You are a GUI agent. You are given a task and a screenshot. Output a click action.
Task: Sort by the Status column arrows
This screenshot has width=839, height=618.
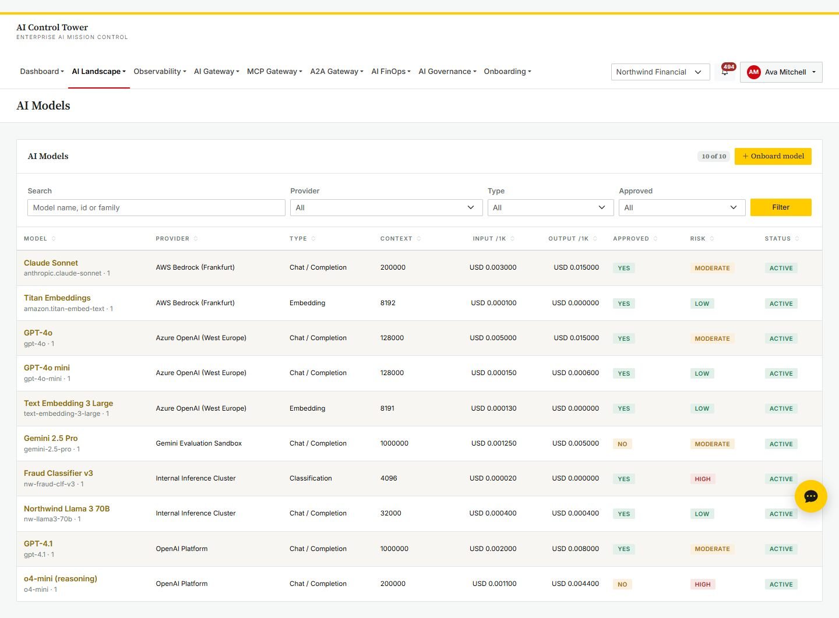[797, 239]
